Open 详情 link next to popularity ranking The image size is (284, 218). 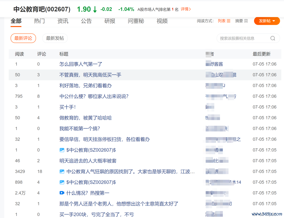click(x=186, y=9)
